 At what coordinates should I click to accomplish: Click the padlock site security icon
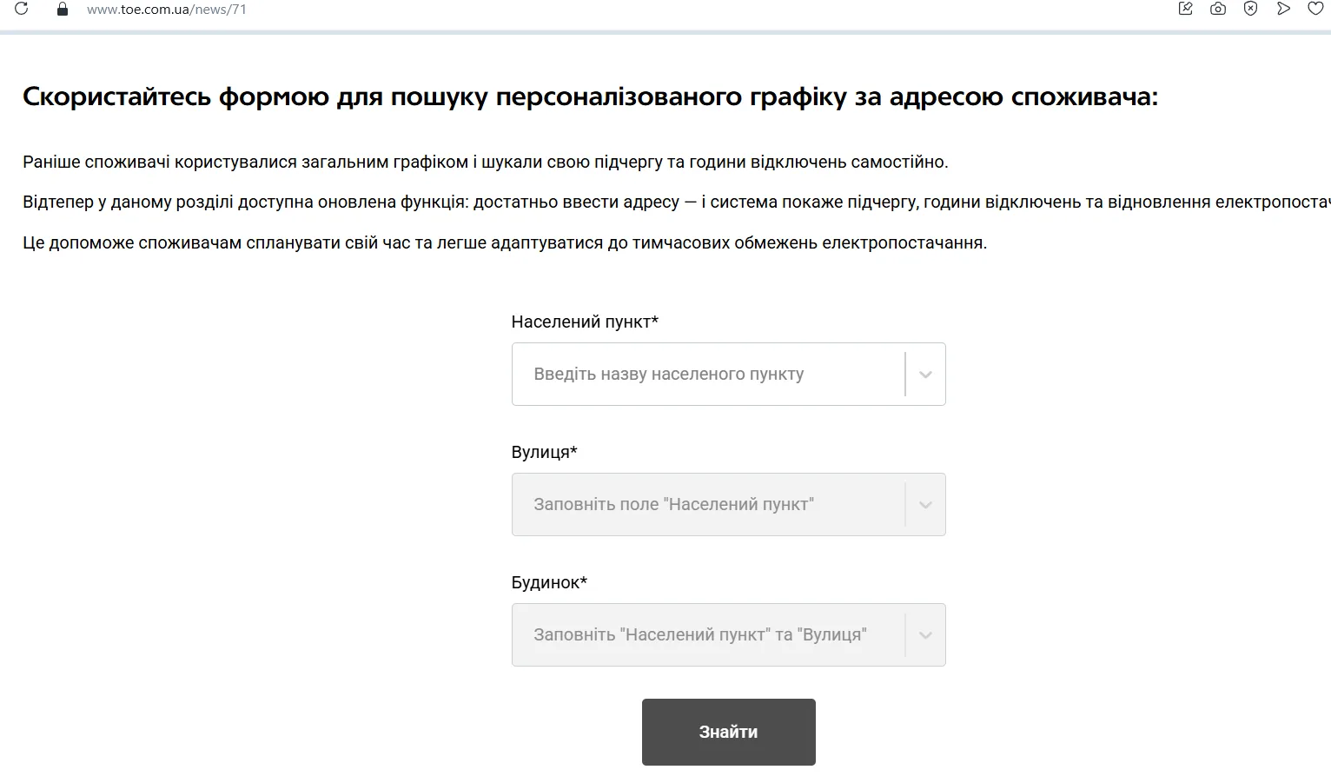pyautogui.click(x=62, y=9)
